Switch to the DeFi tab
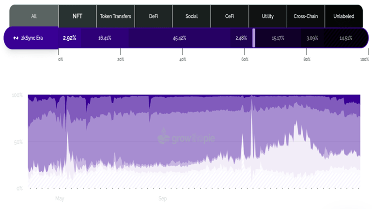The height and width of the screenshot is (209, 372). click(x=154, y=16)
